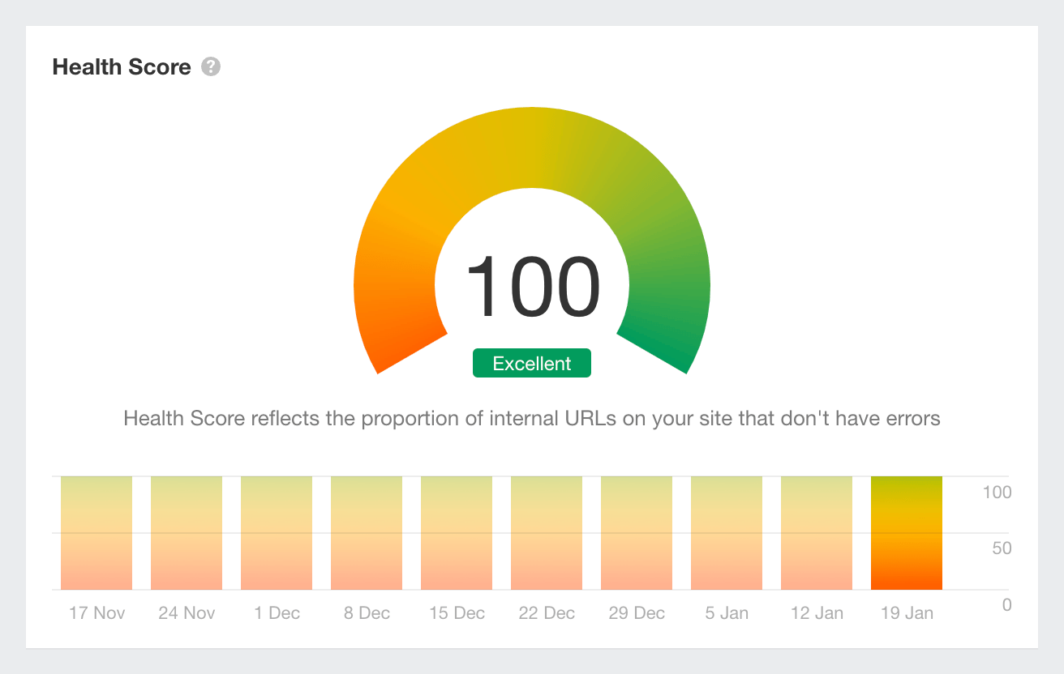Click the 5 Jan history bar
The image size is (1064, 674).
tap(726, 533)
